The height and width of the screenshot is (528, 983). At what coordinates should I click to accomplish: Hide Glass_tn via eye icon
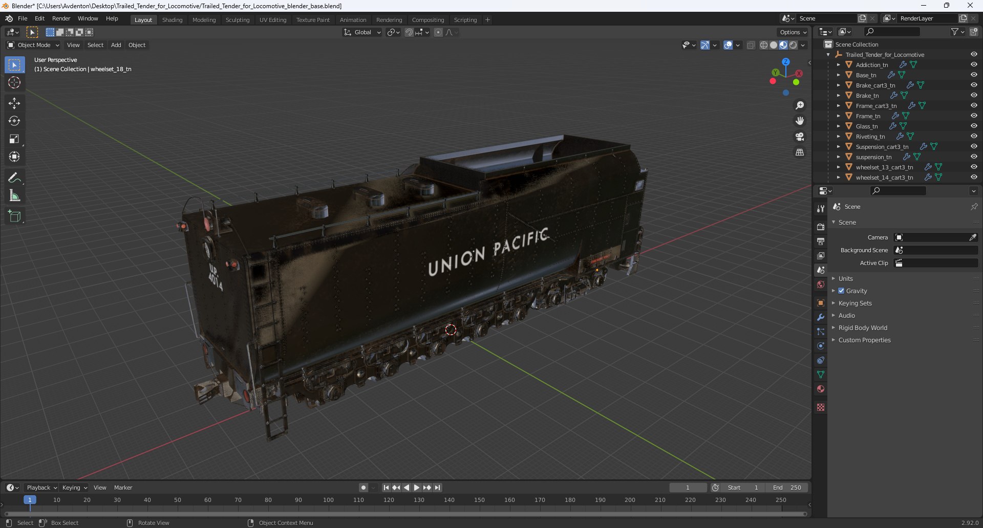click(974, 126)
